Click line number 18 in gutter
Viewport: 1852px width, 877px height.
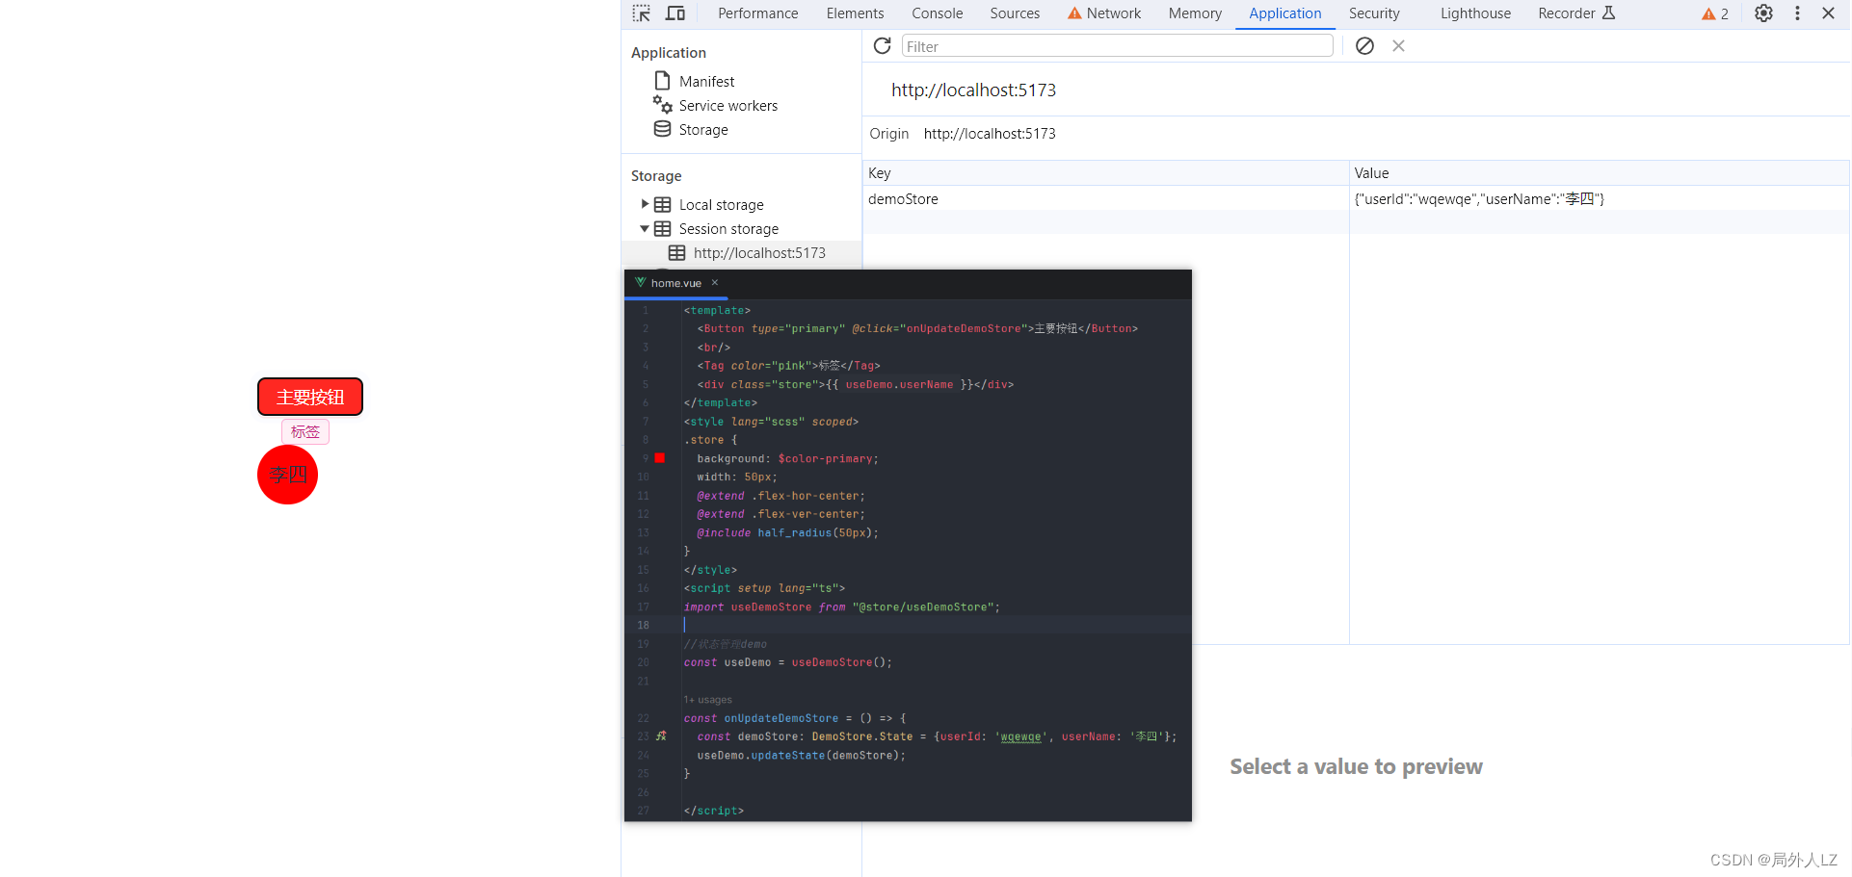pos(643,625)
